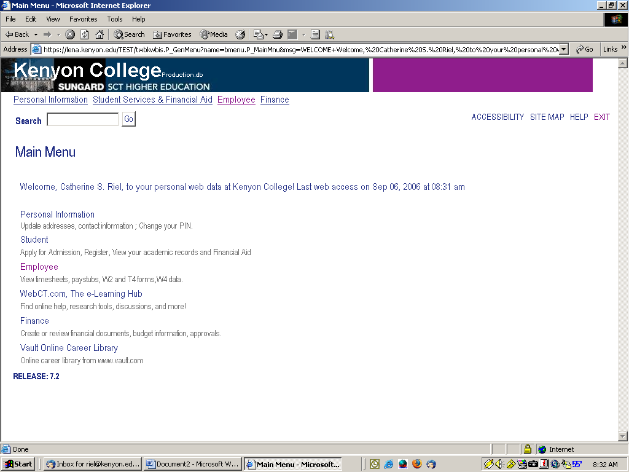Switch to Inbox for riel@kenyon.edu taskbar window

tap(93, 464)
